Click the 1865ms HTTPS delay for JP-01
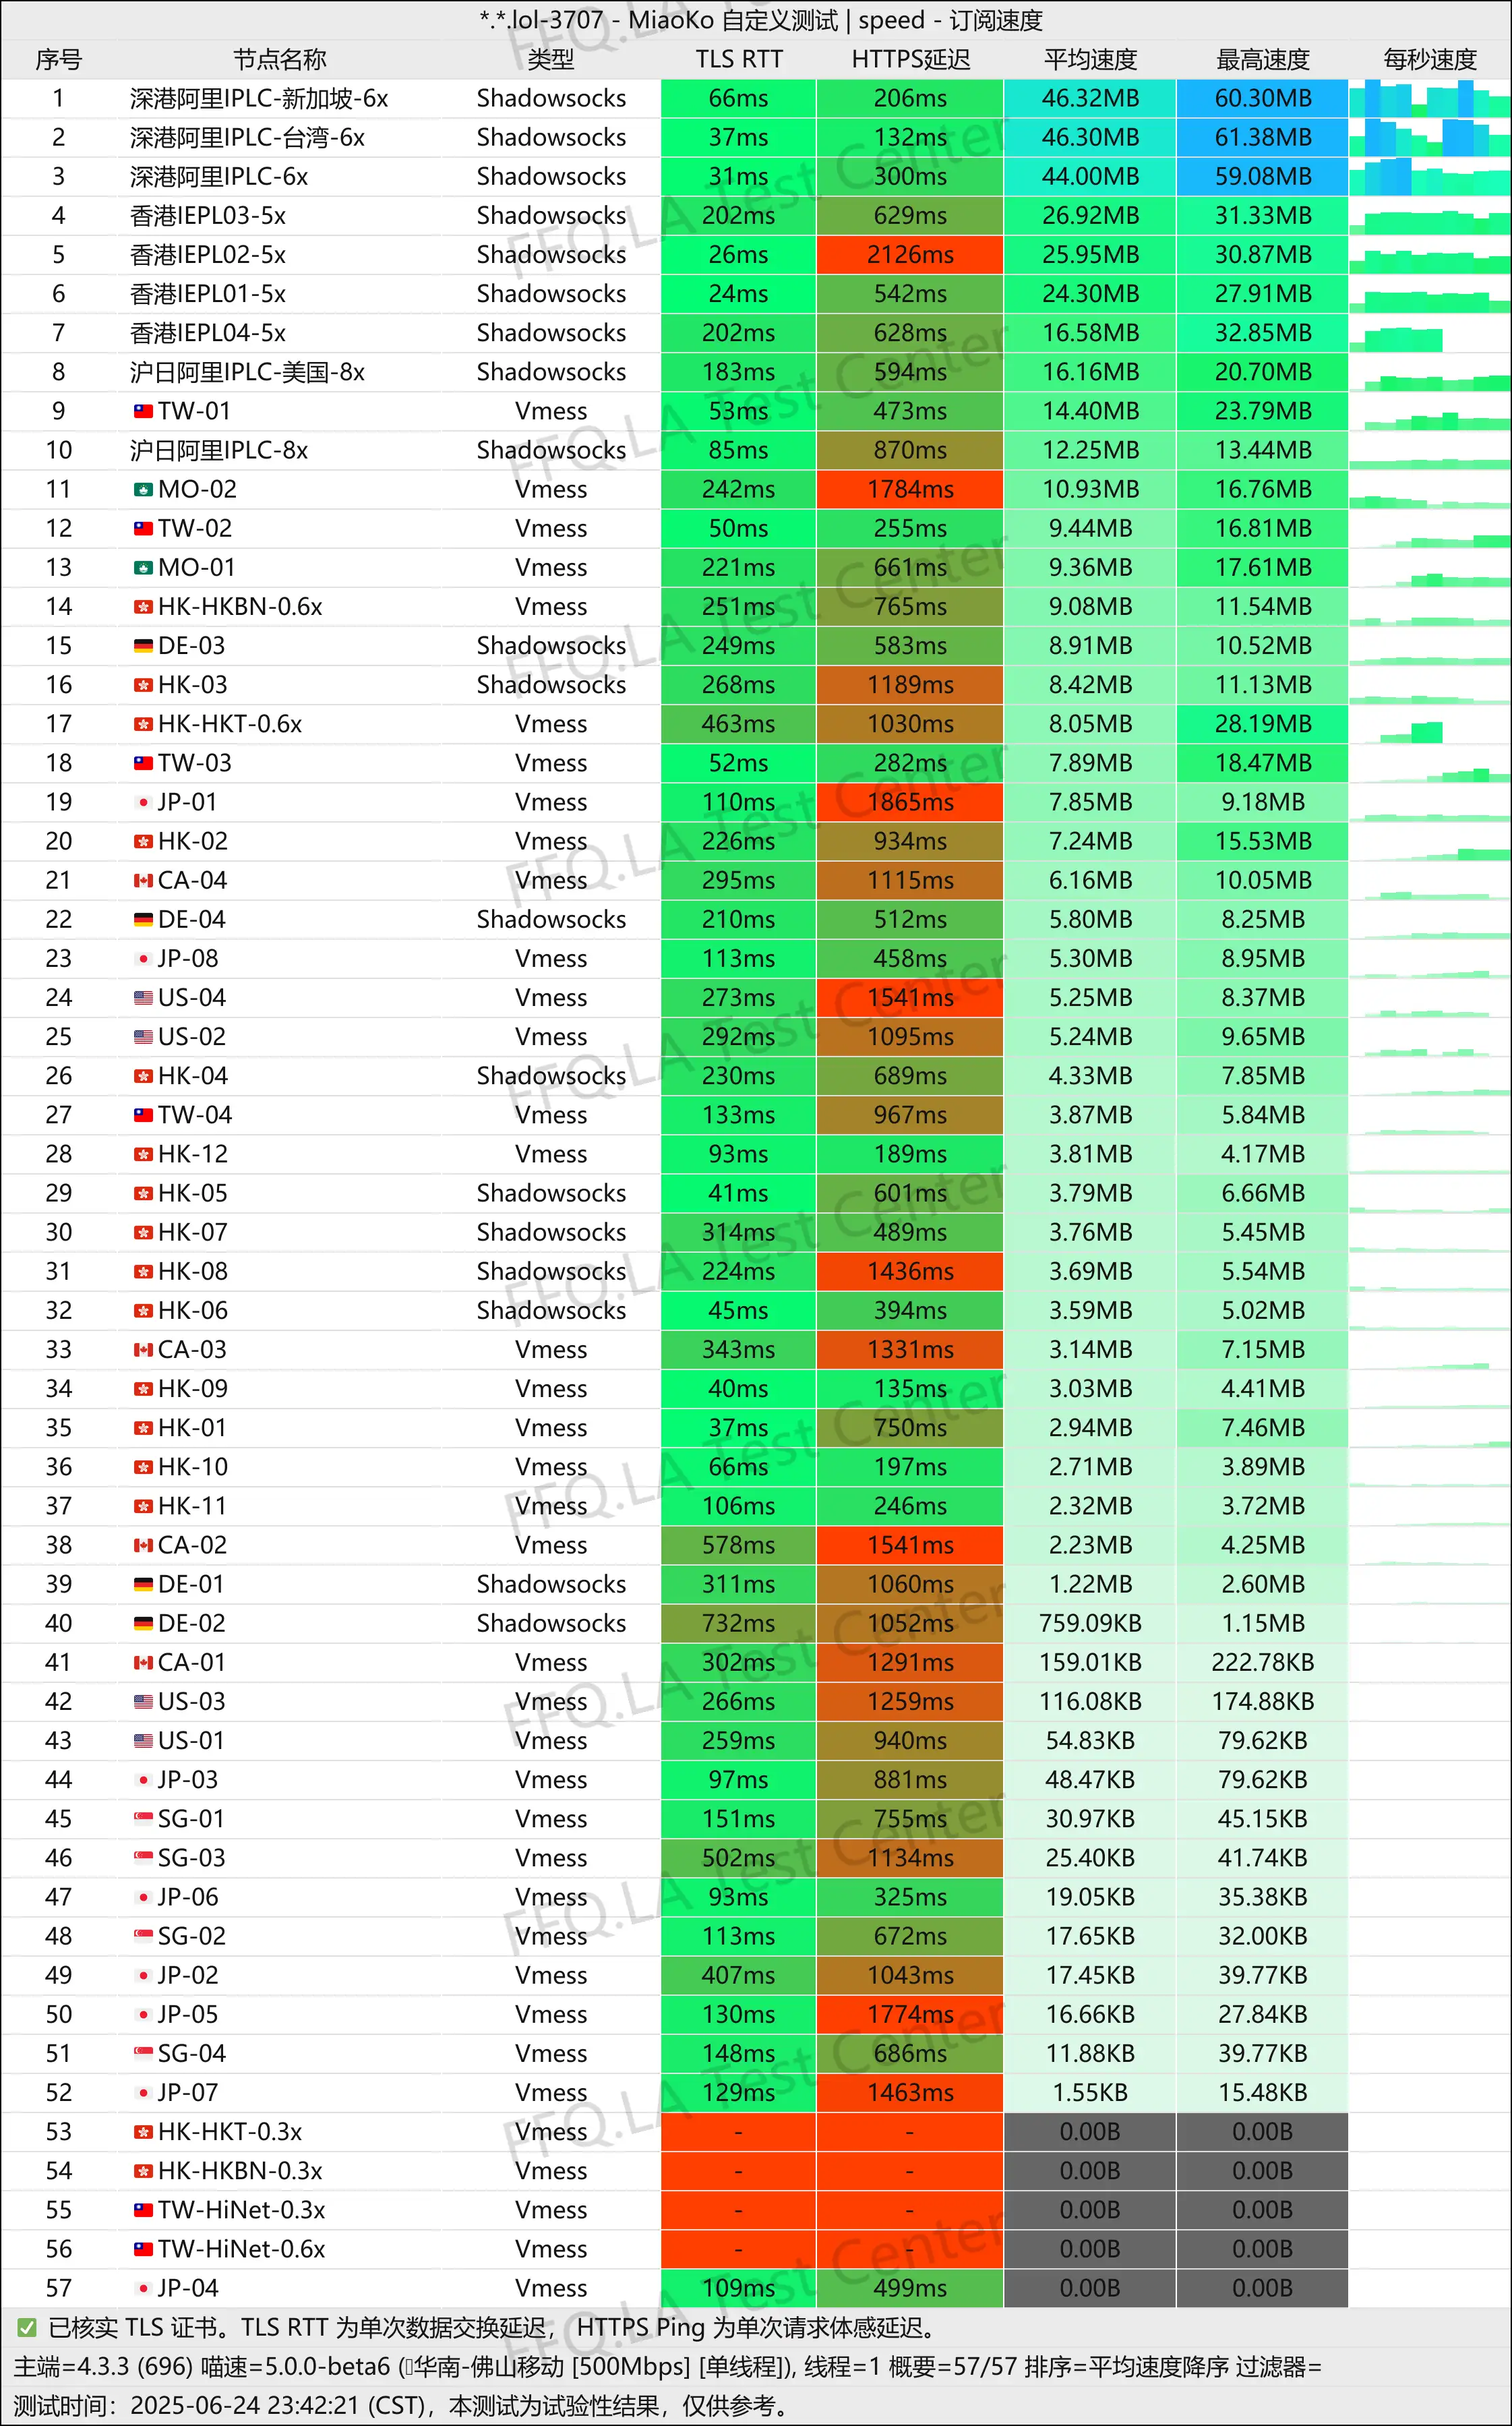Viewport: 1512px width, 2426px height. (910, 802)
